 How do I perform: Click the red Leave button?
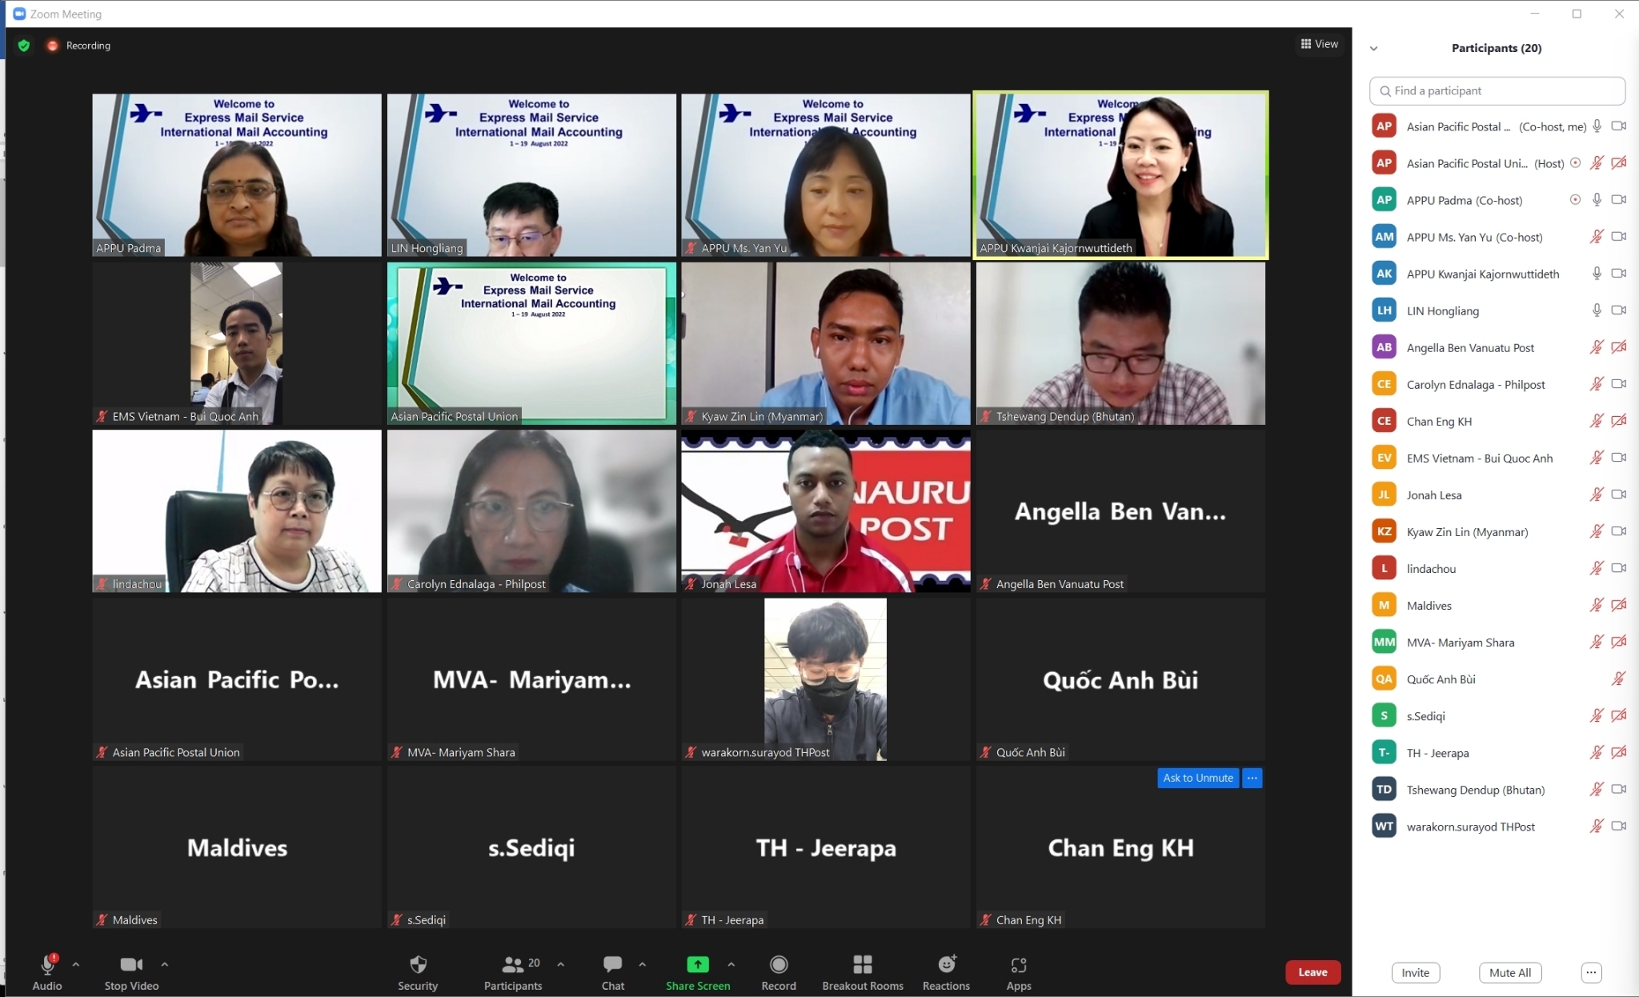(x=1312, y=972)
